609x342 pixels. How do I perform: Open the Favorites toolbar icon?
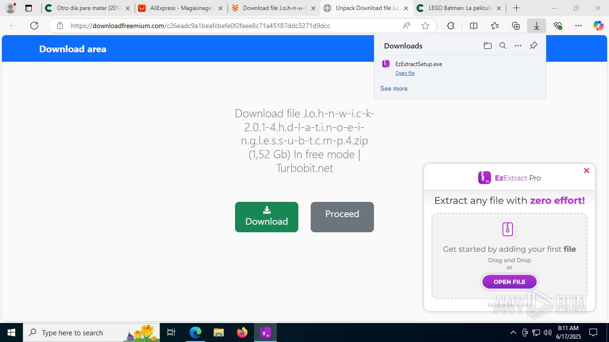click(495, 26)
